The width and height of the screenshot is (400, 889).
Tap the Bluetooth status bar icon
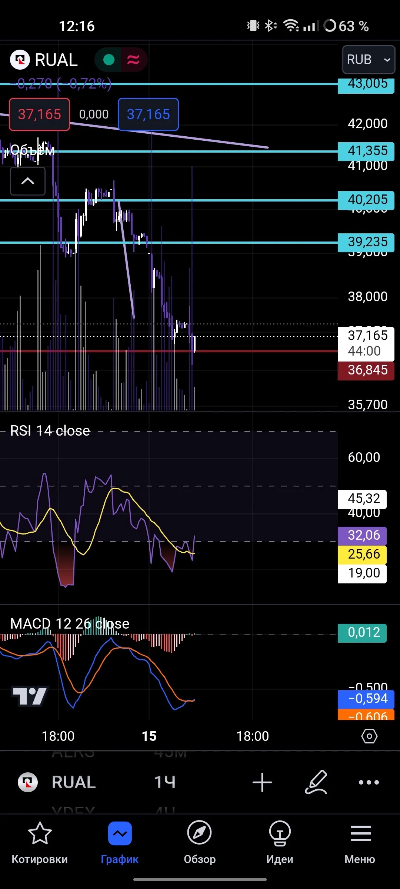point(271,26)
